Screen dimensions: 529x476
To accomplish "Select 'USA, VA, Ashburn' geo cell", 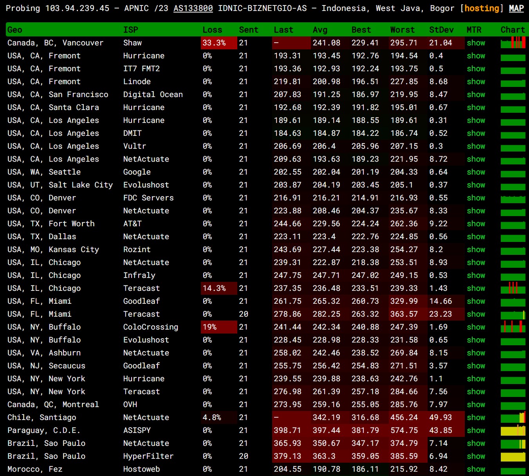I will [x=44, y=353].
